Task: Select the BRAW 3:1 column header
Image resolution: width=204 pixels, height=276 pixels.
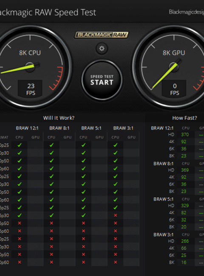Action: (x=123, y=128)
